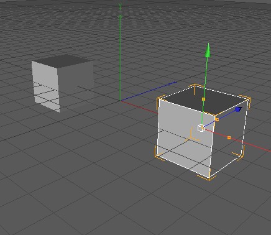Select the orange size handle on red axis
This screenshot has height=235, width=271.
(229, 137)
